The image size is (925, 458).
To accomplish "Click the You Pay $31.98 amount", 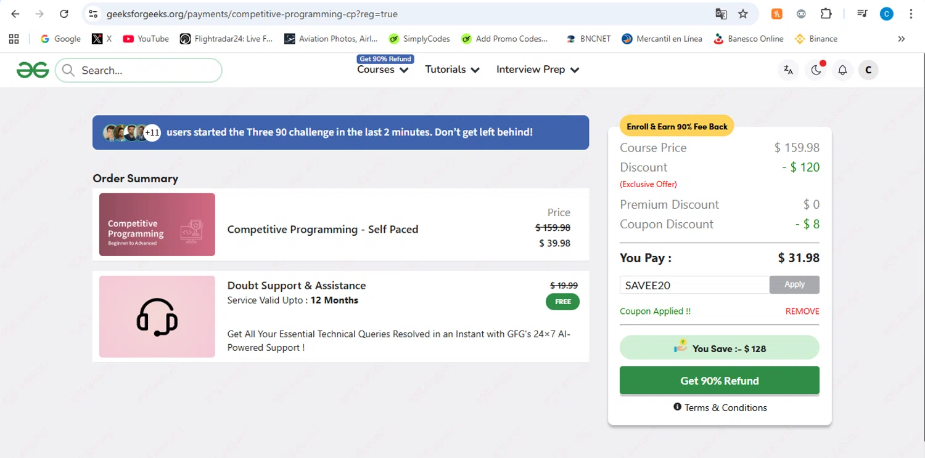I will pyautogui.click(x=799, y=258).
